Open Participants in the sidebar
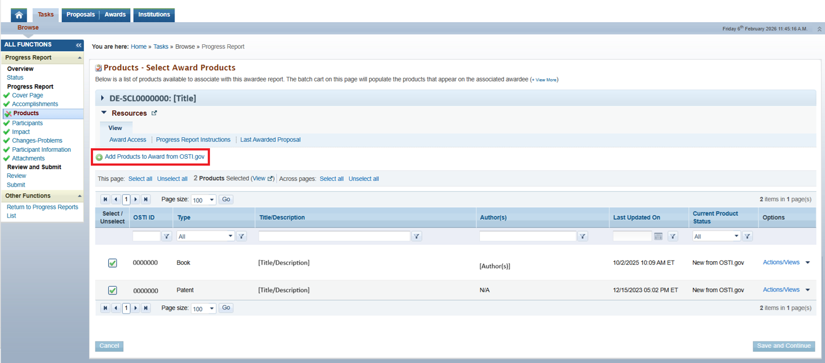 click(x=27, y=123)
